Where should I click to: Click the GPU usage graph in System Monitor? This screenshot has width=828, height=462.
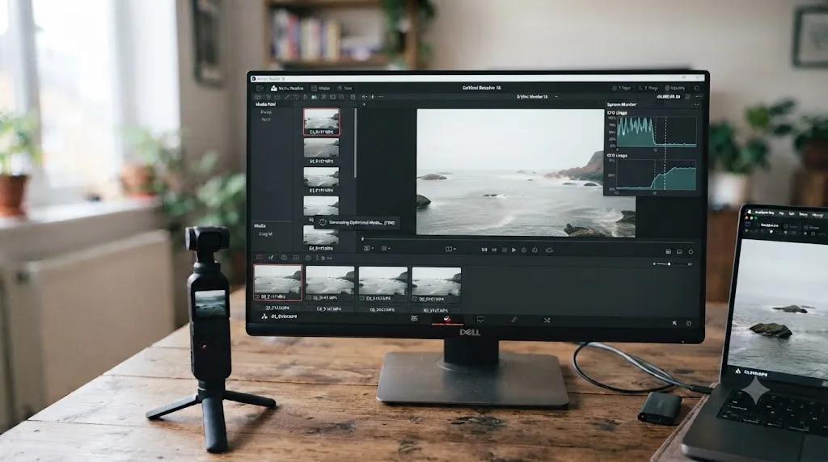click(x=657, y=174)
